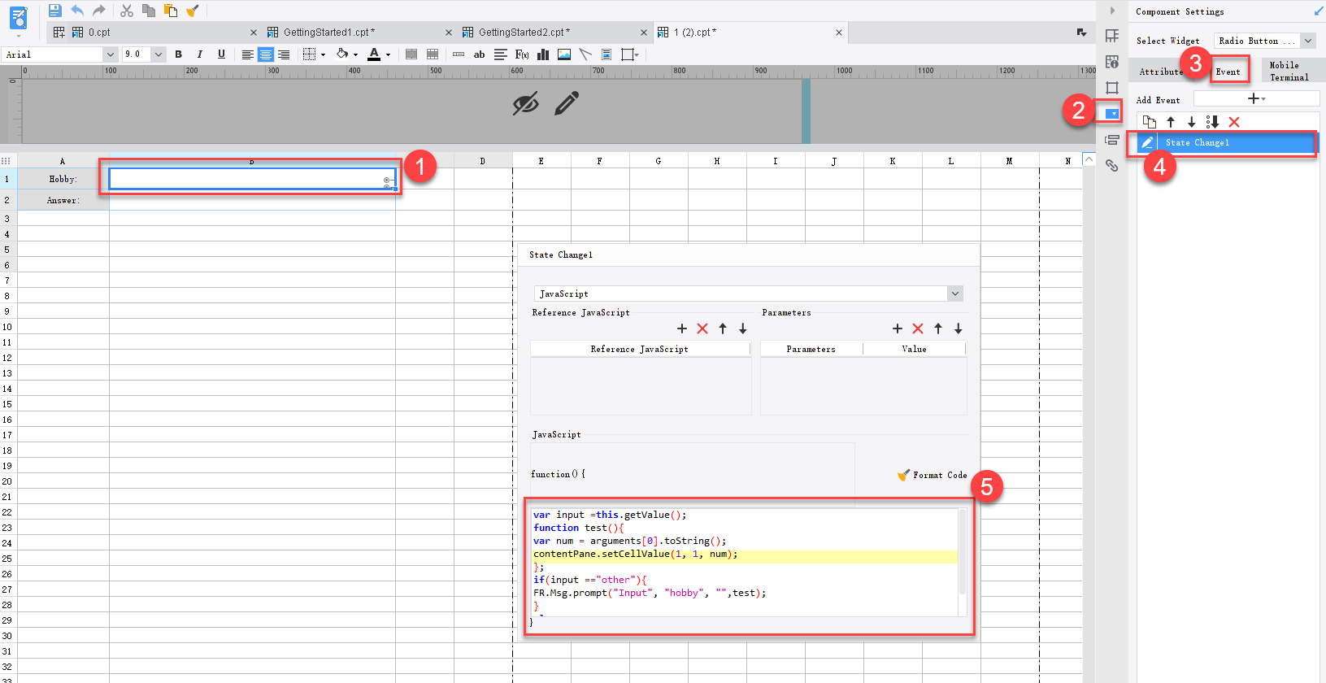Align cell text to the left

[x=247, y=54]
